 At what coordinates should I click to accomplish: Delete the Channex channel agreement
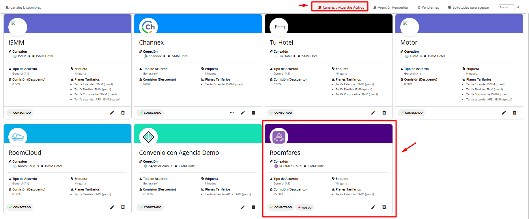tap(253, 113)
